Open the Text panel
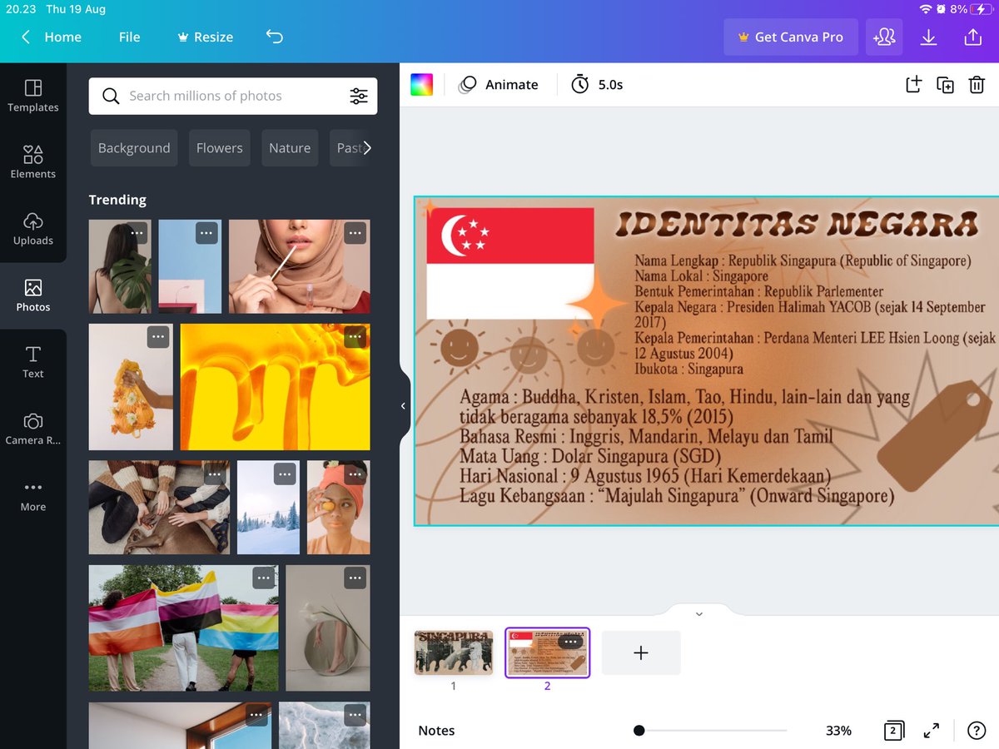 [33, 360]
